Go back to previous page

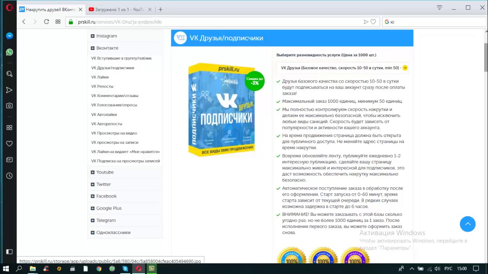[x=24, y=22]
